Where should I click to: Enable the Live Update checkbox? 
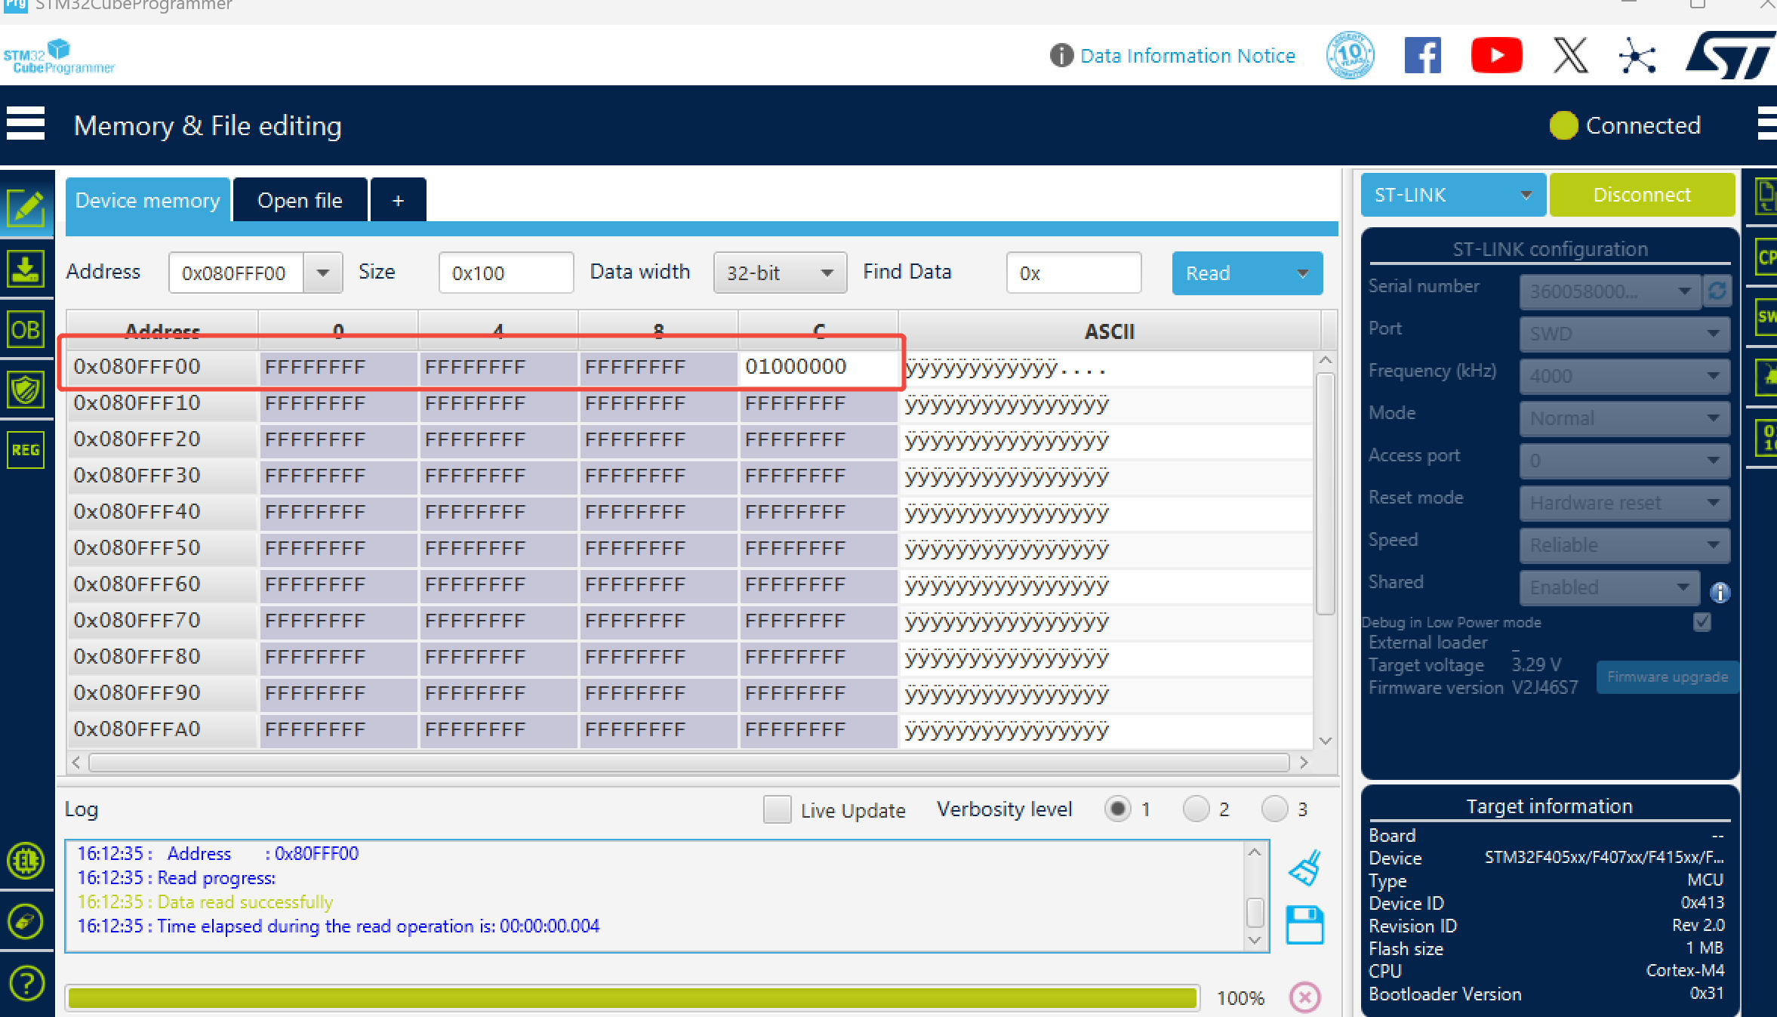coord(777,809)
